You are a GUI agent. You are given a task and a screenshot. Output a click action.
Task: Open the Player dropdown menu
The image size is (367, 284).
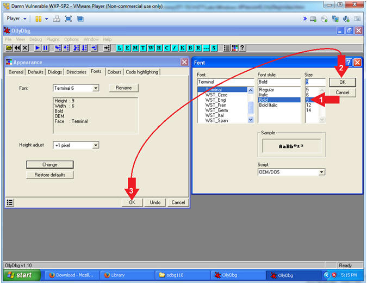(16, 18)
